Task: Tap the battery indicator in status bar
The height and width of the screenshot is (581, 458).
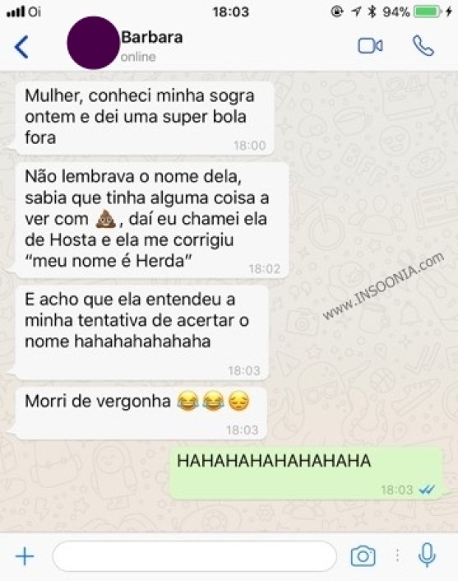Action: pos(428,12)
